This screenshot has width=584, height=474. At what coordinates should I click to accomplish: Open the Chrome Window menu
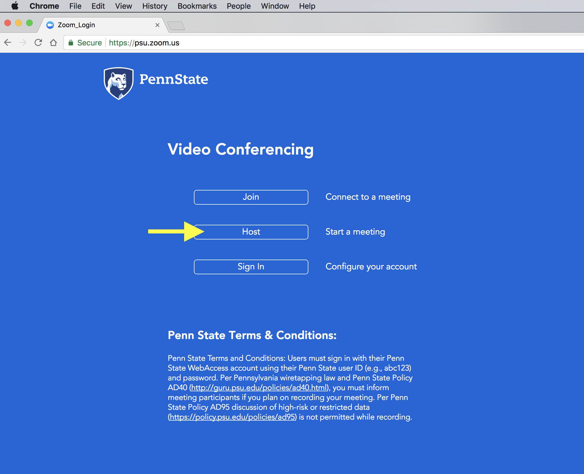point(274,6)
